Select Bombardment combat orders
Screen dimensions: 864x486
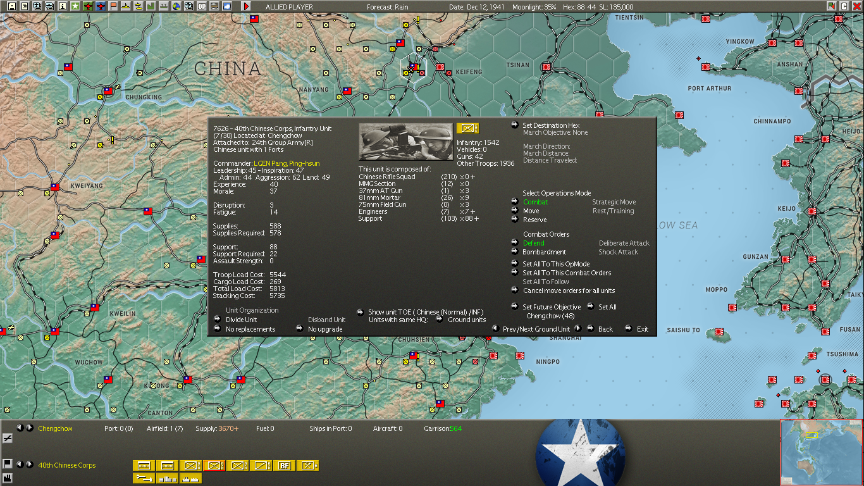545,252
